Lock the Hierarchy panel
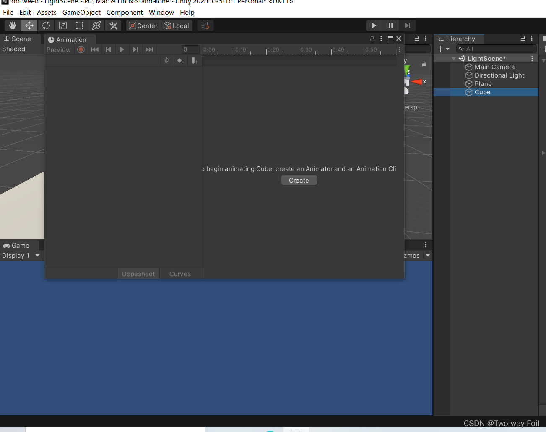The image size is (546, 432). tap(523, 38)
